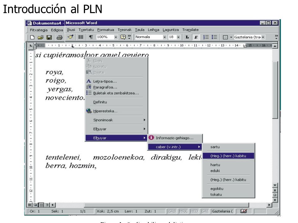Click Select browse object circle button
Screen dimensions: 298x223
click(x=275, y=195)
